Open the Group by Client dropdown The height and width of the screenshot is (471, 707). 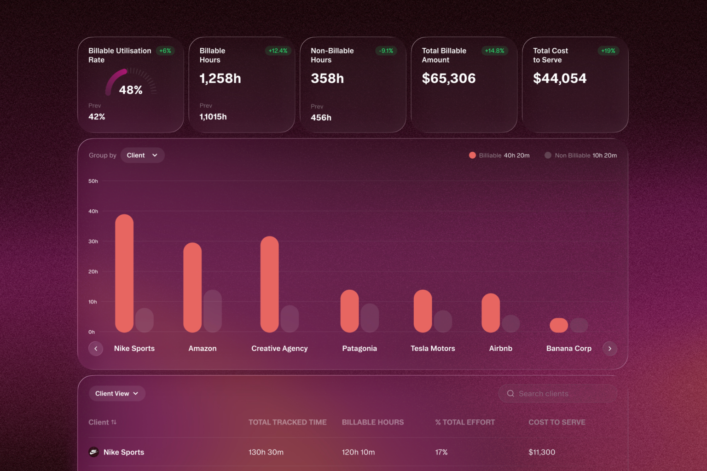(x=142, y=155)
